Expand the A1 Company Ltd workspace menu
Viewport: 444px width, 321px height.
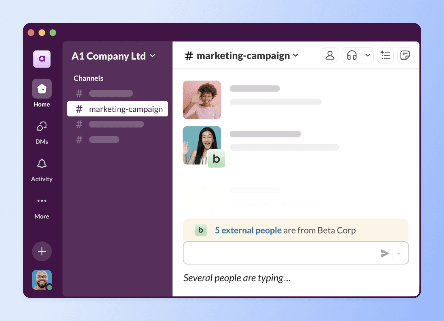[153, 56]
